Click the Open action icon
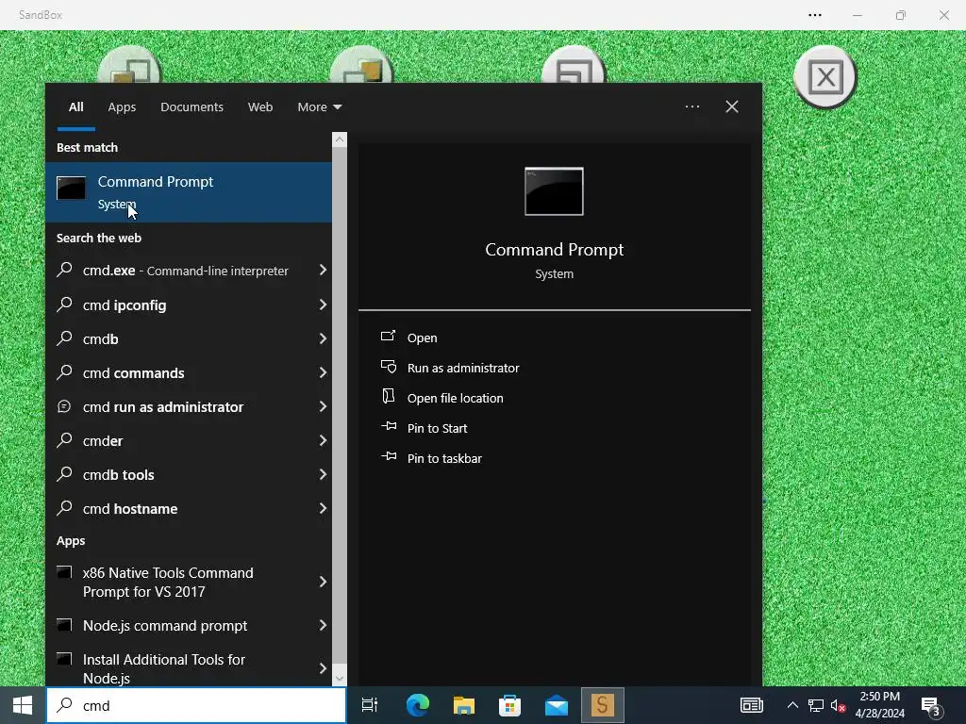This screenshot has width=966, height=724. click(x=388, y=336)
